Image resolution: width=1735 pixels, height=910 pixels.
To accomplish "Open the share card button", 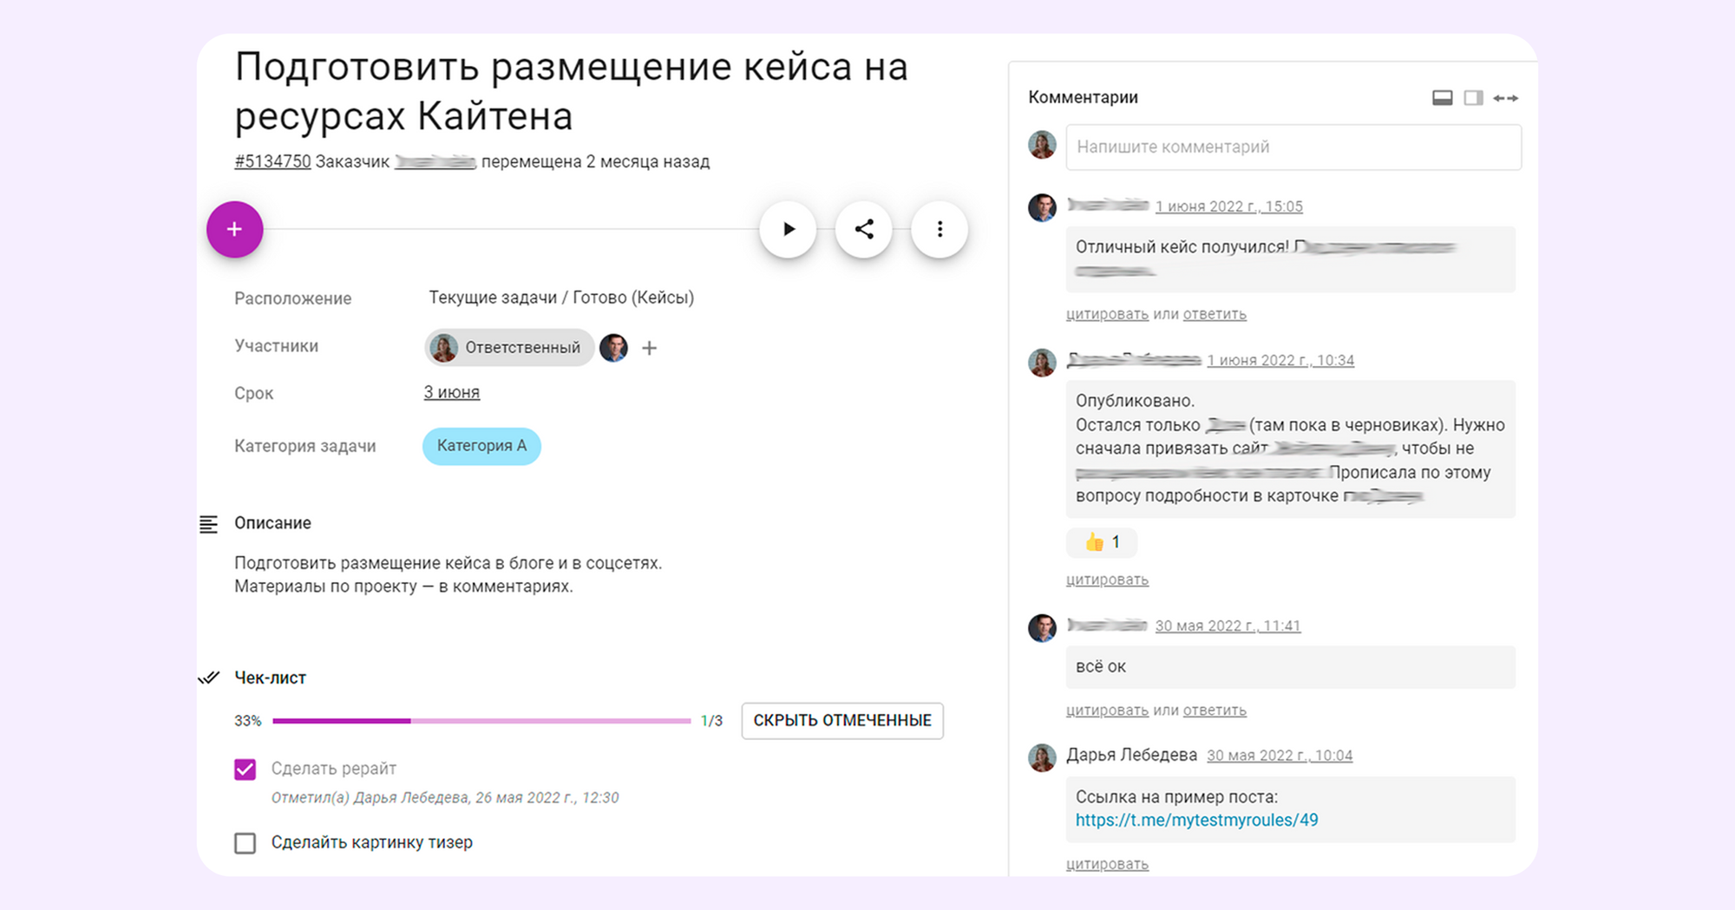I will click(863, 230).
